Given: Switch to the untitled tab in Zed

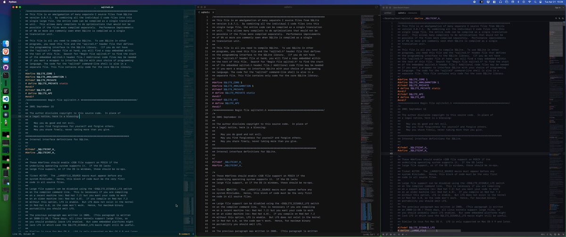Looking at the screenshot, I should (x=388, y=13).
